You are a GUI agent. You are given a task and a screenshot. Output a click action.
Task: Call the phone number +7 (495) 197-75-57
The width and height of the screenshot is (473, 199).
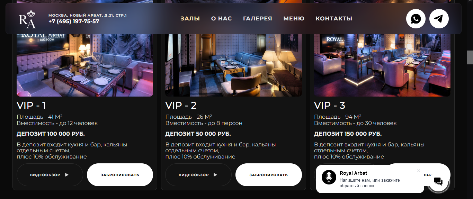[74, 21]
